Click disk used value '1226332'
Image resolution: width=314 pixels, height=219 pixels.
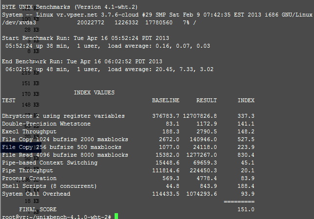pos(126,22)
